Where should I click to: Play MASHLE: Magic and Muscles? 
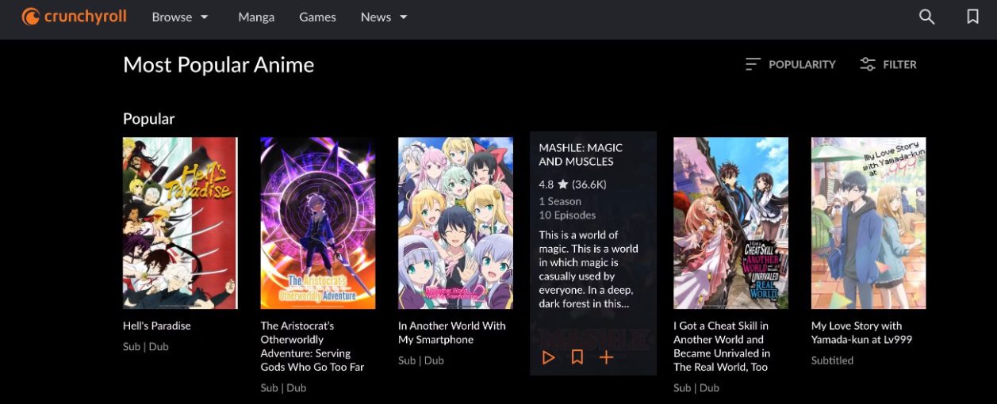point(548,357)
